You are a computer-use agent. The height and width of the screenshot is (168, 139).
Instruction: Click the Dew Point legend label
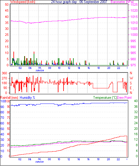(x=124, y=98)
